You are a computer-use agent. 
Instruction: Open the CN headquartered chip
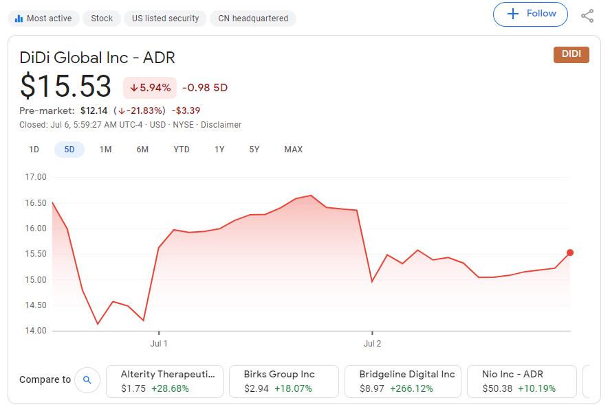[x=253, y=19]
